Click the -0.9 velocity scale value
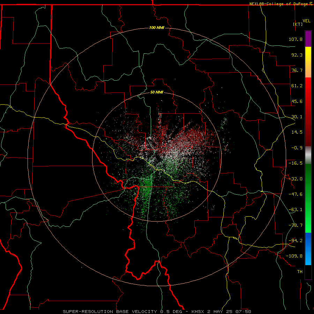 coord(297,148)
